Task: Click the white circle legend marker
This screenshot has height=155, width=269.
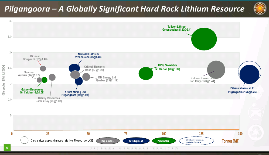Action: pyautogui.click(x=24, y=140)
